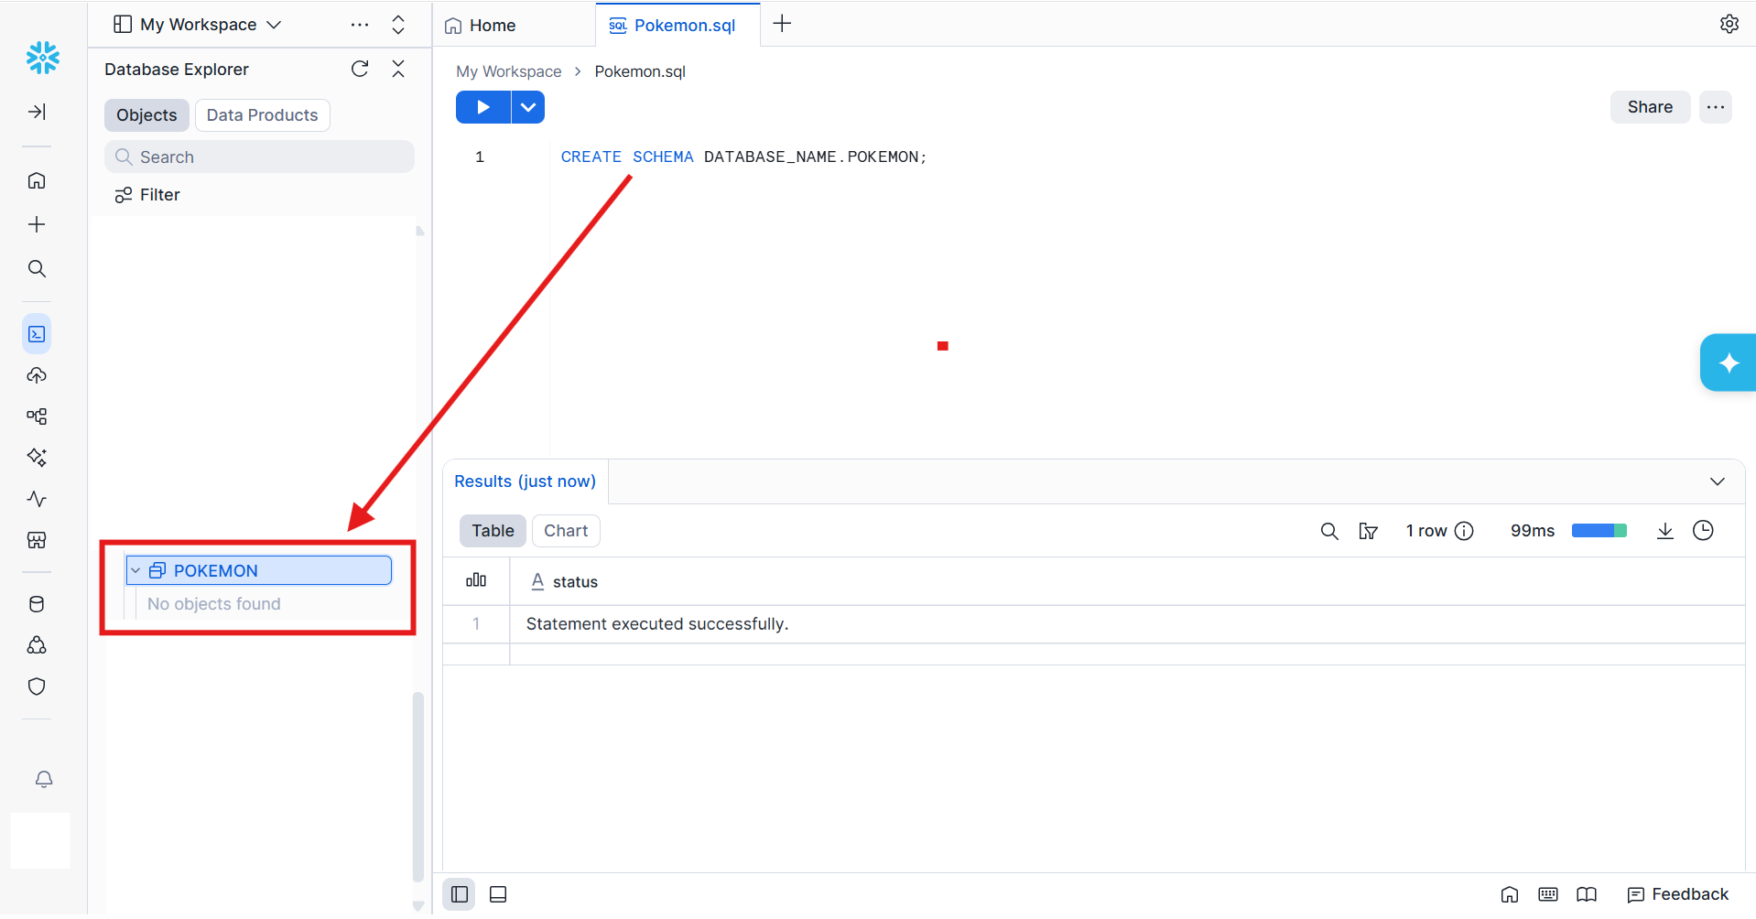Open the Filter button in explorer
The image size is (1756, 919).
tap(147, 195)
